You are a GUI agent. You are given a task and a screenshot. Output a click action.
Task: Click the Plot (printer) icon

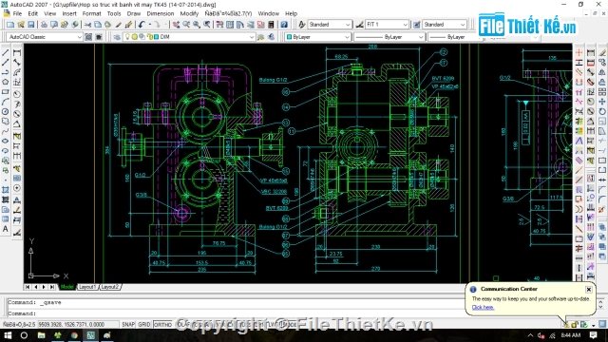click(44, 25)
